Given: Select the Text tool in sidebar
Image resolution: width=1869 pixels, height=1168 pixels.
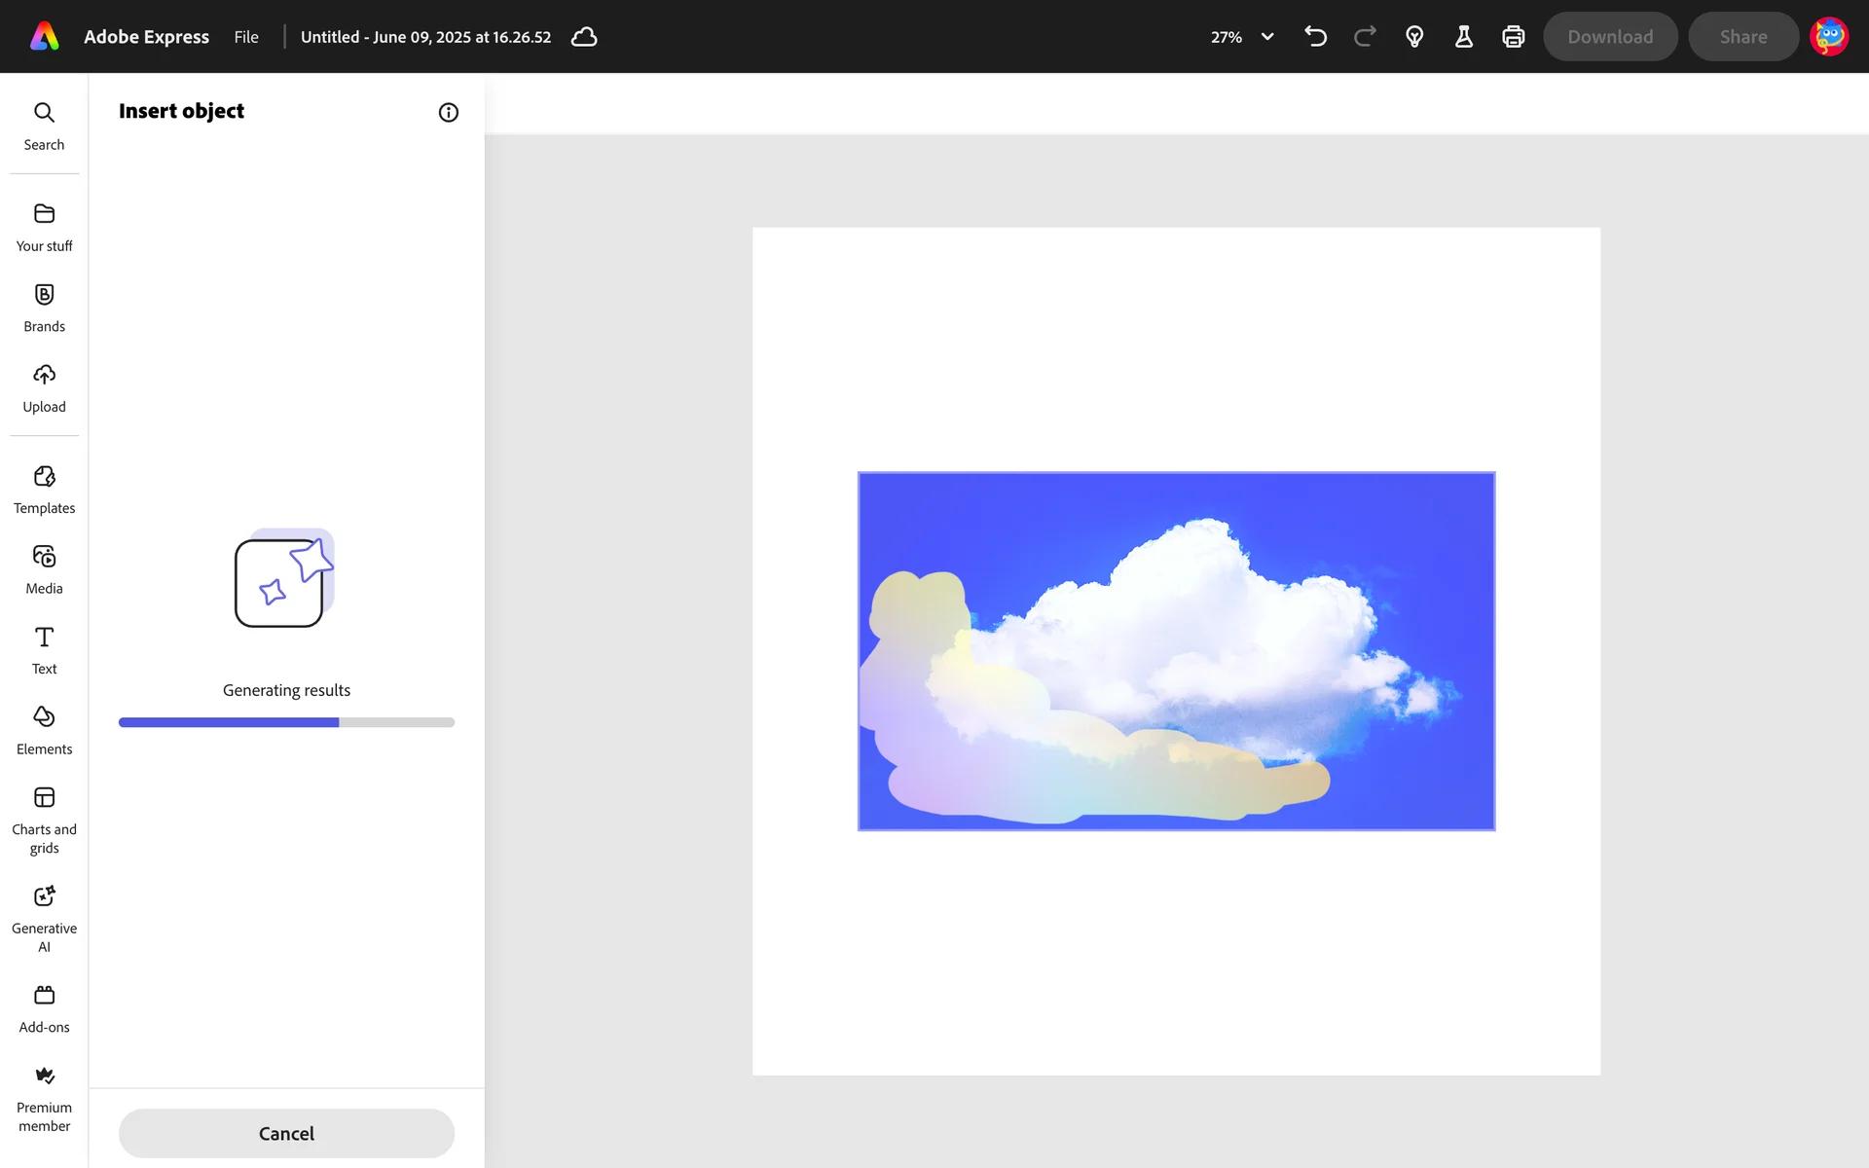Looking at the screenshot, I should [x=44, y=649].
